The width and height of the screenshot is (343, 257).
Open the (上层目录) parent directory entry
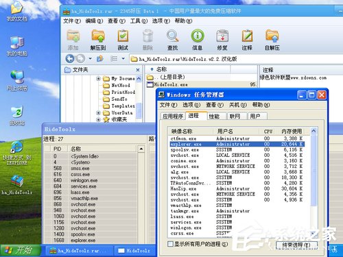[165, 77]
